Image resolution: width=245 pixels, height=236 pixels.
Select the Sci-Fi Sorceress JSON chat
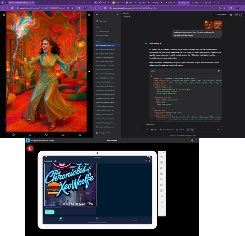coord(107,45)
